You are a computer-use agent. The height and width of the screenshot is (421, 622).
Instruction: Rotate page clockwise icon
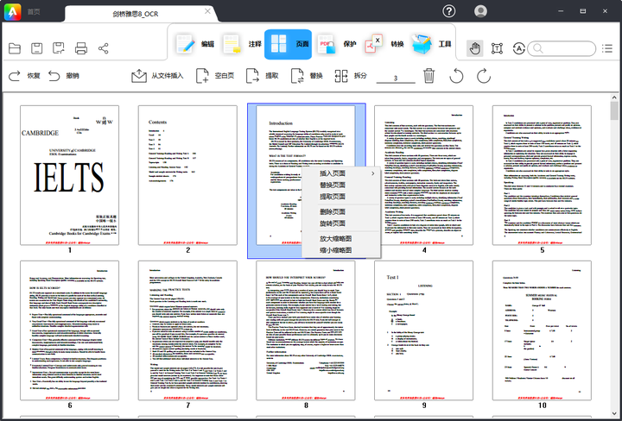click(484, 76)
